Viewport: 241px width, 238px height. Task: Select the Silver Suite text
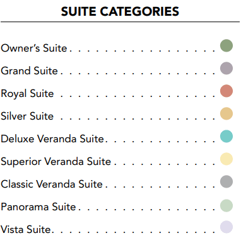click(27, 116)
